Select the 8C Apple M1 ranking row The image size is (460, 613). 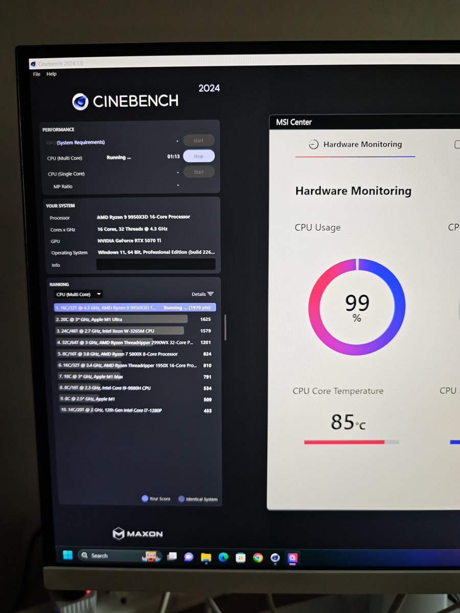pos(136,399)
